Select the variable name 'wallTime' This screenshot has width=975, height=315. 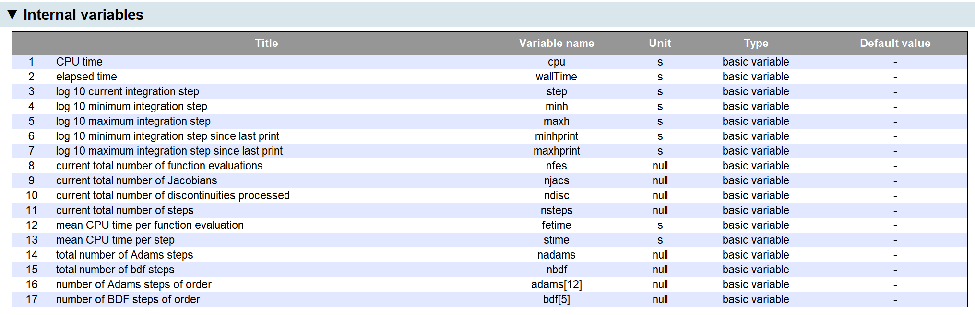[x=557, y=77]
